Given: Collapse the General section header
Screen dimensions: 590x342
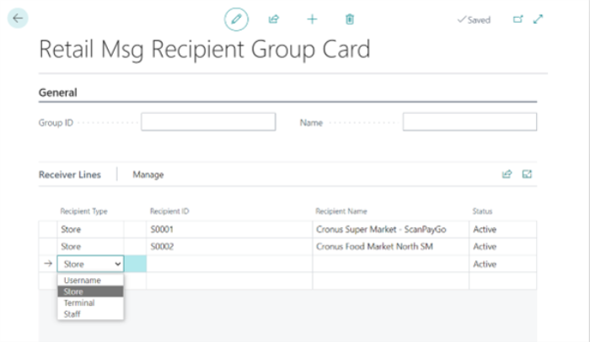Looking at the screenshot, I should pos(58,93).
